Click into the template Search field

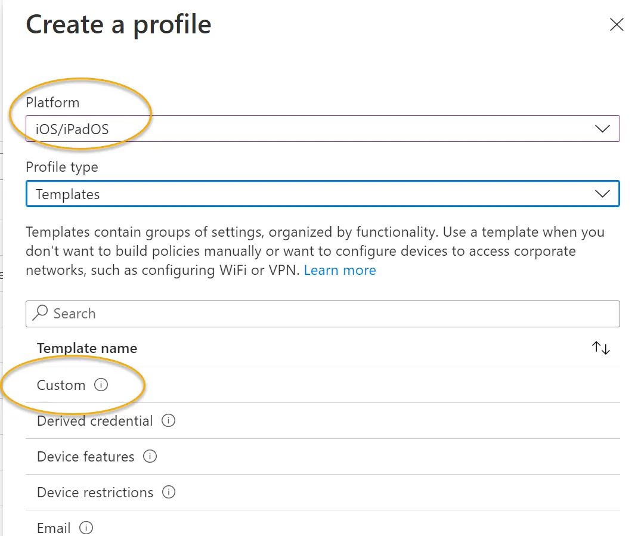pyautogui.click(x=323, y=314)
